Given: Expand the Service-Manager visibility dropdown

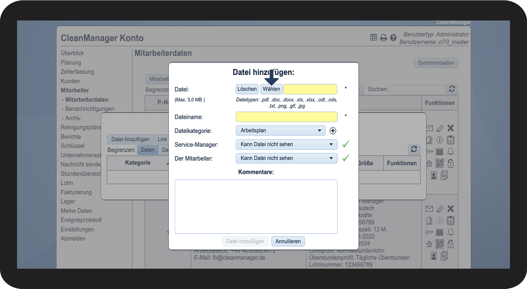Looking at the screenshot, I should tap(286, 144).
